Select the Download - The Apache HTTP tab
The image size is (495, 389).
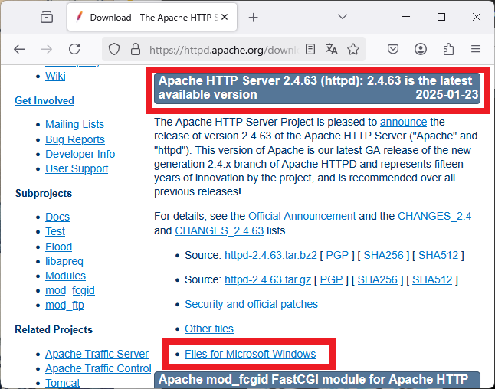pos(152,17)
